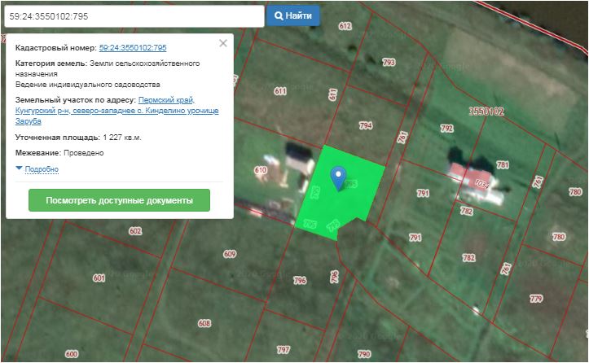Select parcel 602 on the map
The image size is (589, 363).
(x=135, y=231)
